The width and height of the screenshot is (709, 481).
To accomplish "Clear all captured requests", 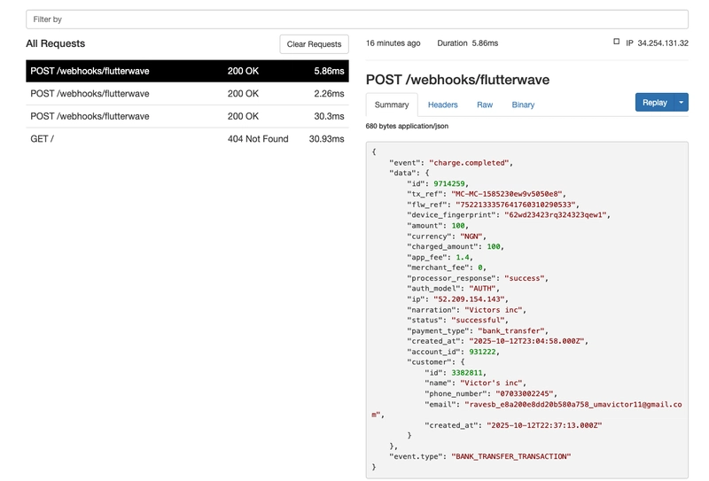I will (314, 44).
